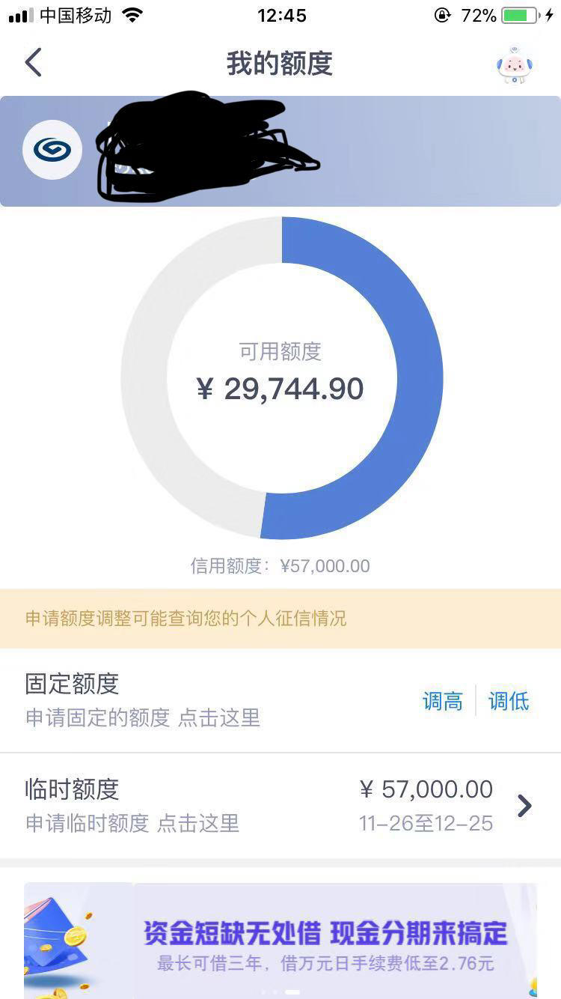Open the 现金分期 promotional banner
561x999 pixels.
pyautogui.click(x=280, y=941)
